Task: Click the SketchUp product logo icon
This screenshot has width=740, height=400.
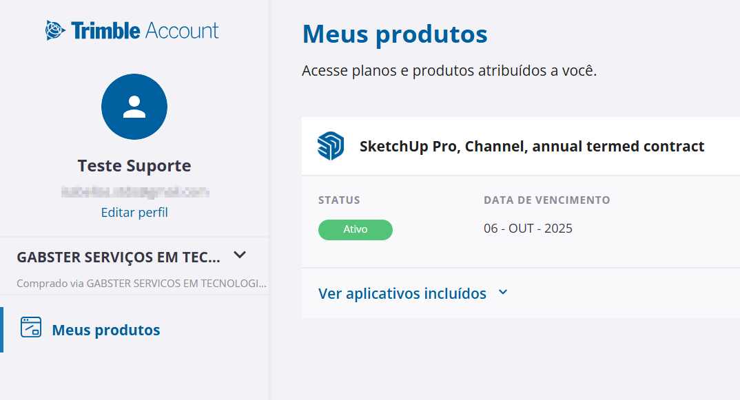Action: [x=331, y=146]
